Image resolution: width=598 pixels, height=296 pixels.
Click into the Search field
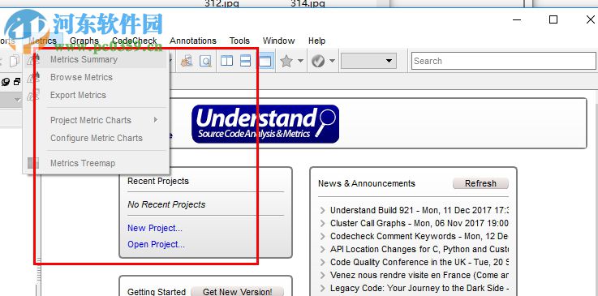pos(503,61)
